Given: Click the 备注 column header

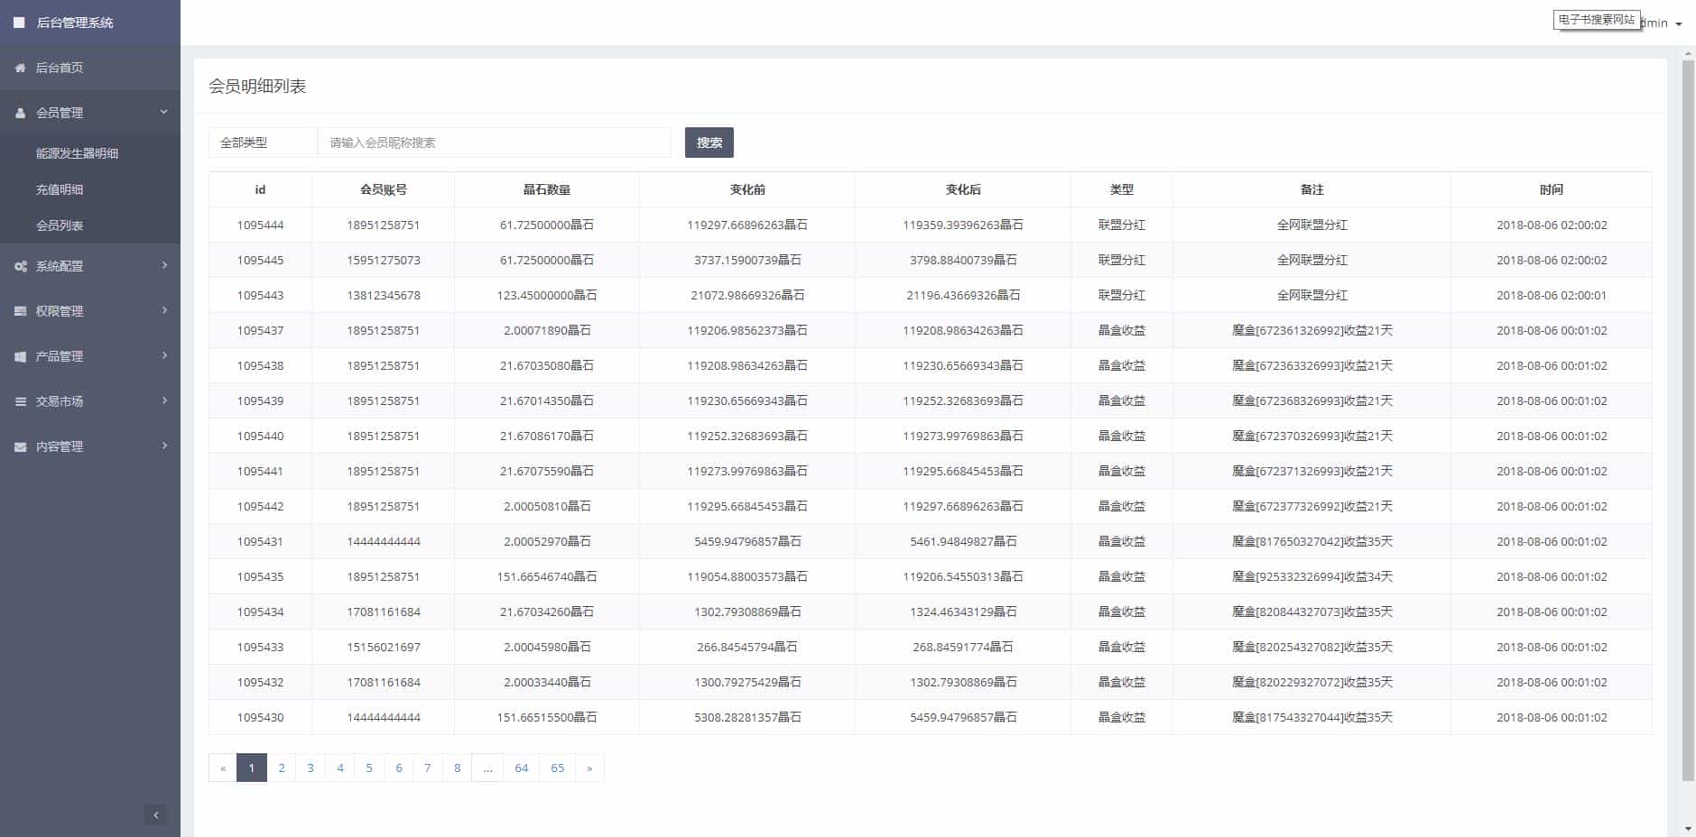Looking at the screenshot, I should tap(1312, 189).
